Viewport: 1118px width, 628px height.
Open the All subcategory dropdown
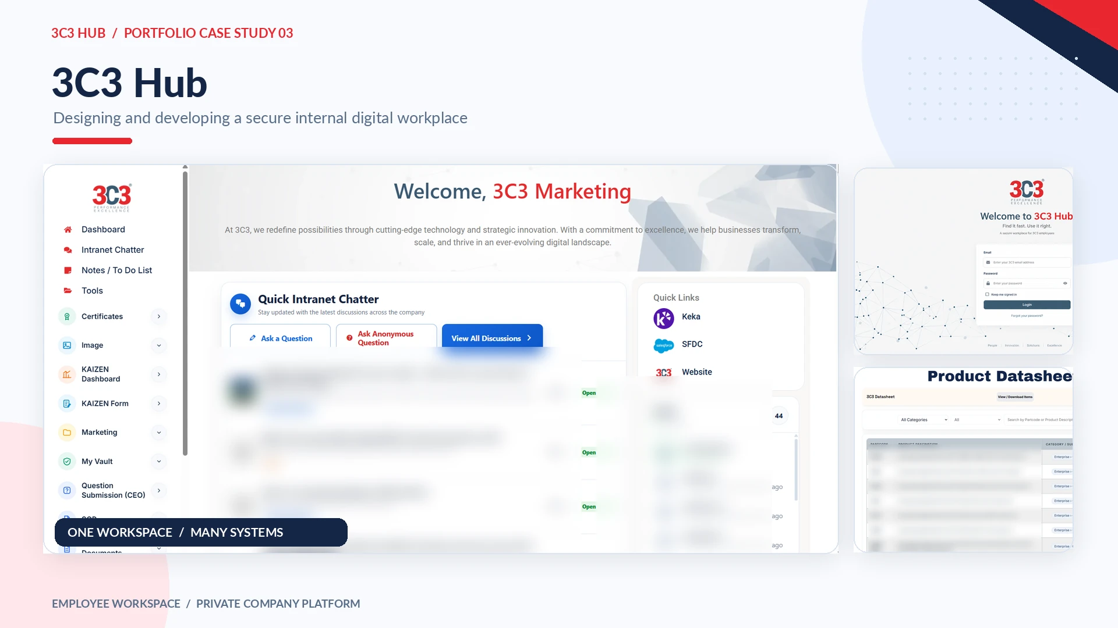point(977,420)
